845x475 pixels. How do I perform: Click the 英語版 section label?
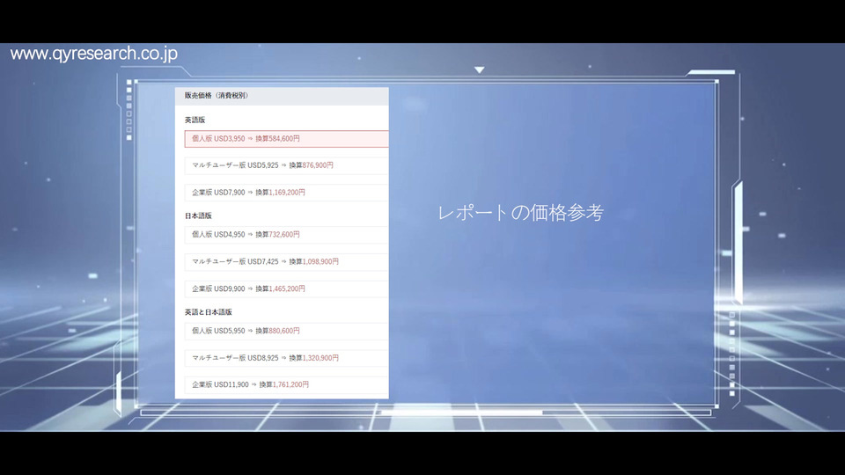(195, 120)
